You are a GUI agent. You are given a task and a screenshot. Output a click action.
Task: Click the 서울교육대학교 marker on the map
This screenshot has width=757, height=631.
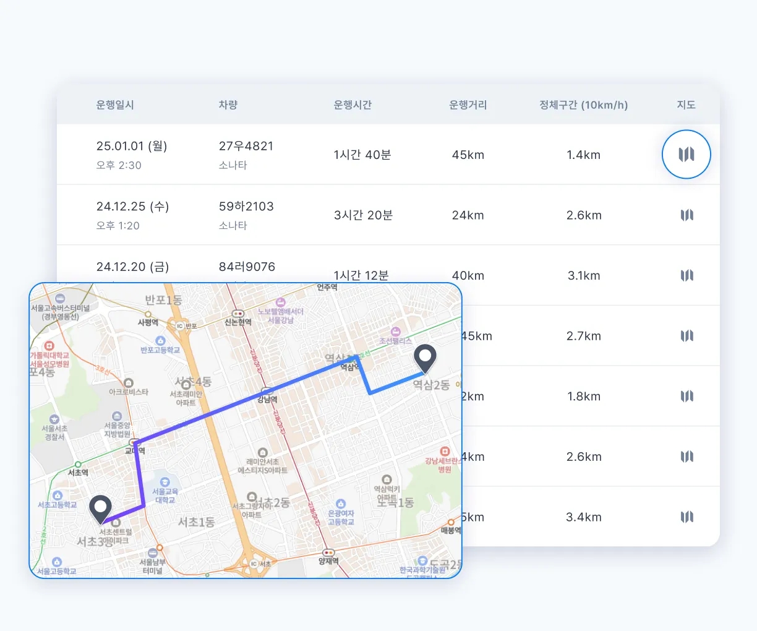[x=165, y=482]
